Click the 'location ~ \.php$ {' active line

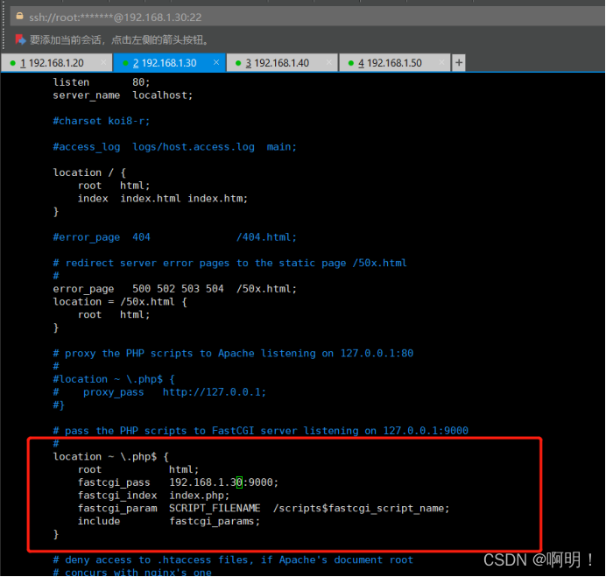click(x=110, y=457)
